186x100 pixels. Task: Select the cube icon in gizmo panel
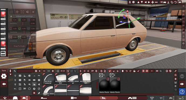tap(12, 12)
